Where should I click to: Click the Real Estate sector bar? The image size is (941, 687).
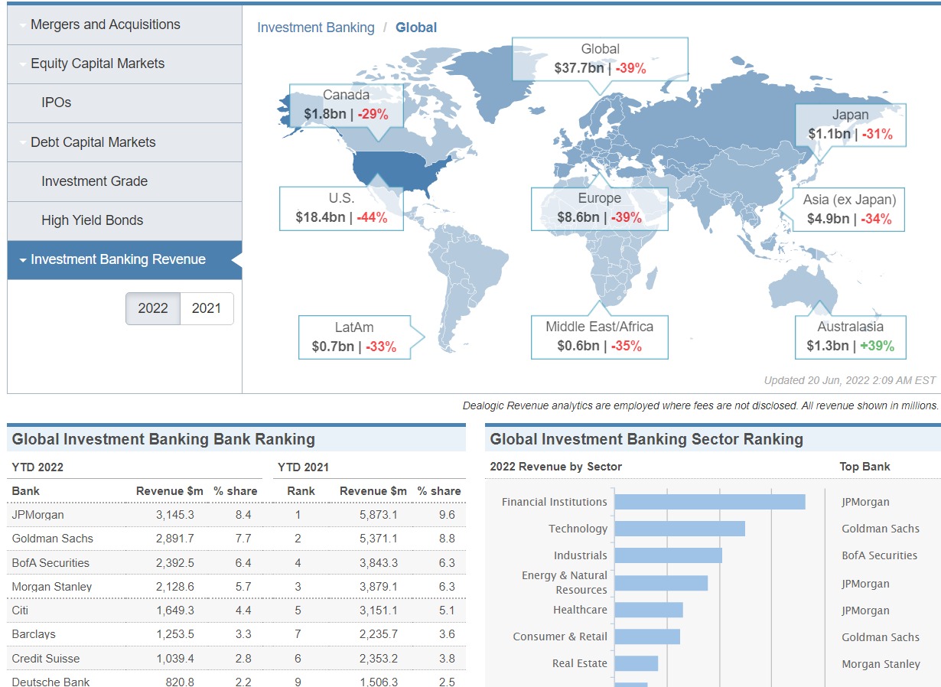pyautogui.click(x=636, y=663)
